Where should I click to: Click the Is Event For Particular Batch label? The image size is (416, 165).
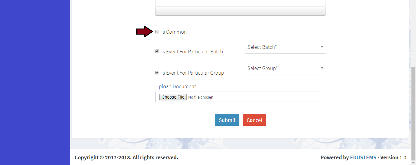click(x=192, y=52)
